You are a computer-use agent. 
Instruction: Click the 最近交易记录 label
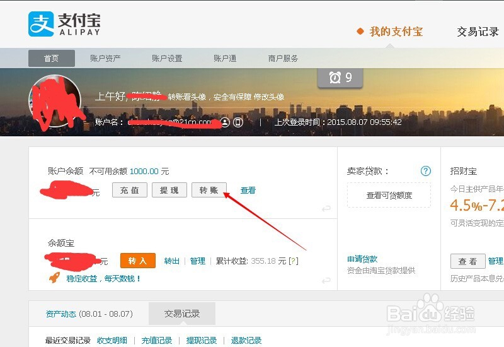(x=68, y=340)
